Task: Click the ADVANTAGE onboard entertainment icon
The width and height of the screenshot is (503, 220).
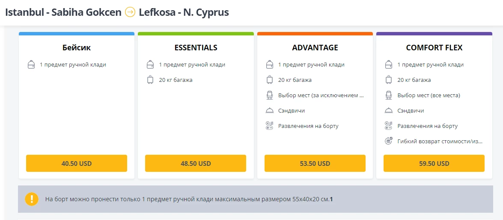Action: click(269, 126)
